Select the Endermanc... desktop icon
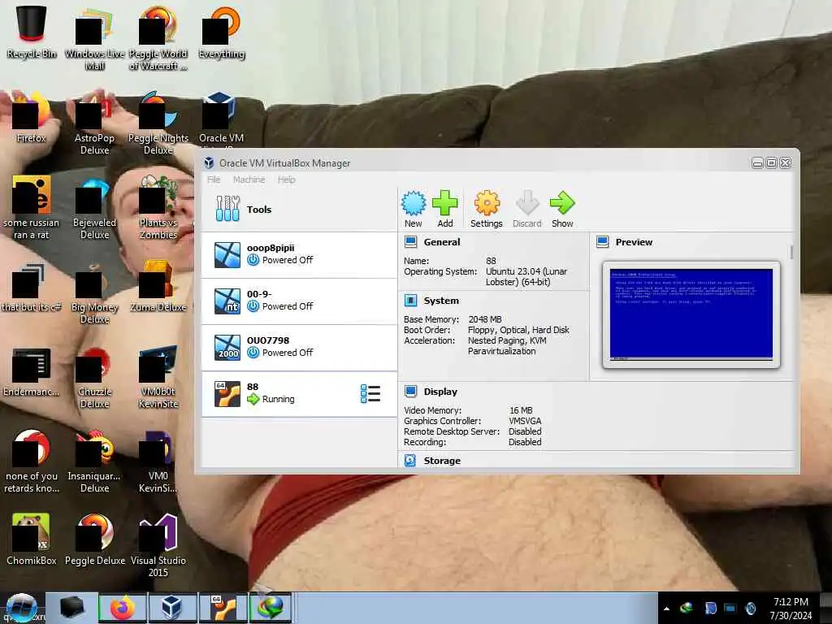The height and width of the screenshot is (624, 832). (32, 371)
